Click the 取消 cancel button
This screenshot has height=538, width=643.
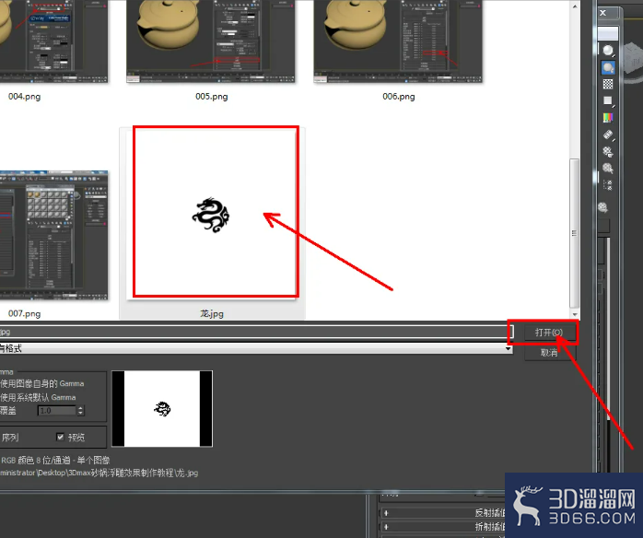click(549, 353)
